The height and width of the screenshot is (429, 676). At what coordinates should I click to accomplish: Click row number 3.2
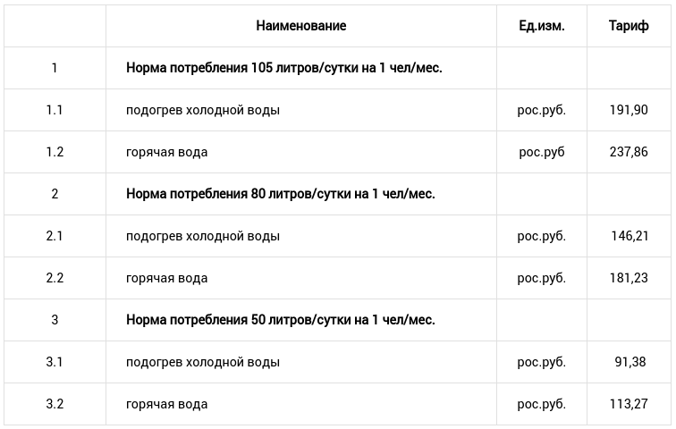pos(55,404)
